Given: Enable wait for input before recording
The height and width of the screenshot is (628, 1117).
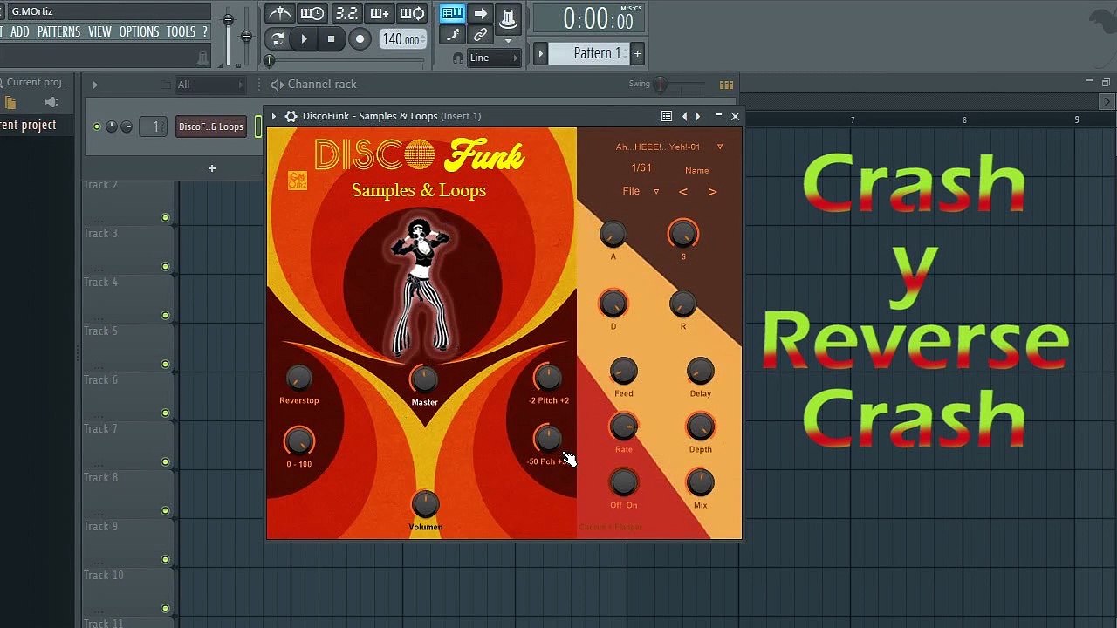Looking at the screenshot, I should click(x=312, y=13).
